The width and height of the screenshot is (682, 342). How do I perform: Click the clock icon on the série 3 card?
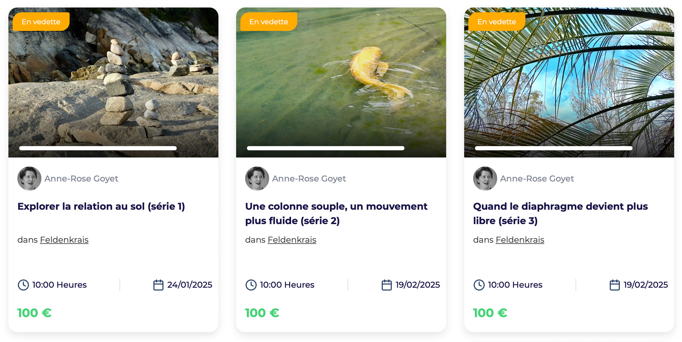[x=479, y=285]
